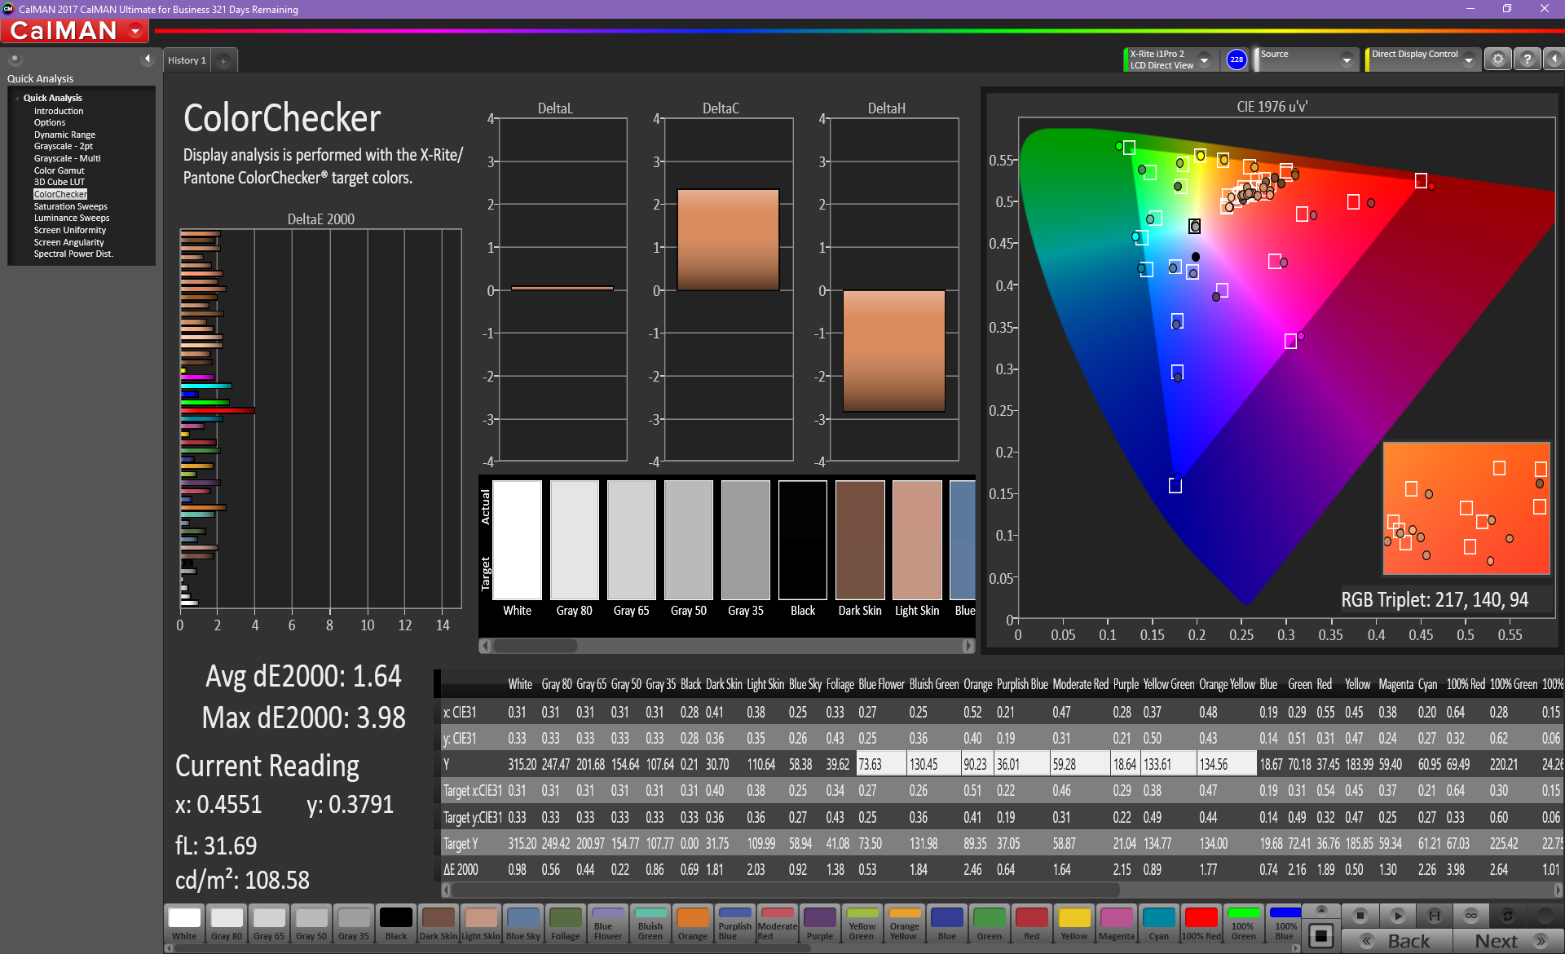Click the settings gear icon

pos(1497,60)
